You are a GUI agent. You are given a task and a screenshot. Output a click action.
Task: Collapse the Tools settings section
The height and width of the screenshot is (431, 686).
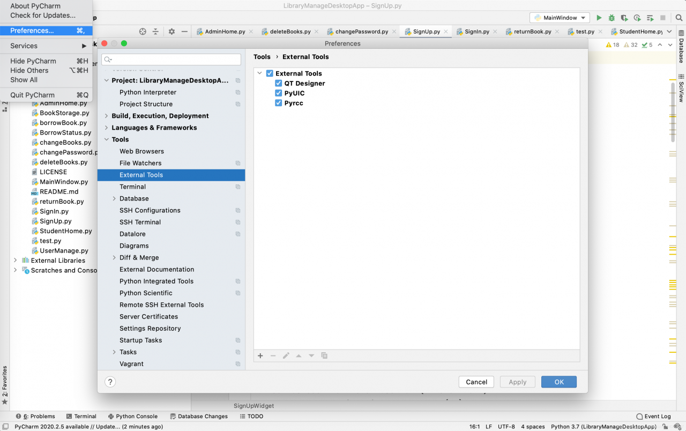click(106, 139)
